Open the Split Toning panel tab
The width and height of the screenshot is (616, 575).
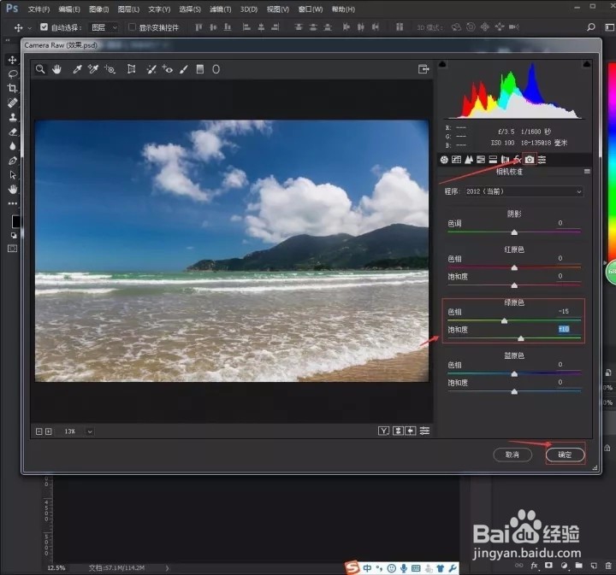(x=493, y=160)
